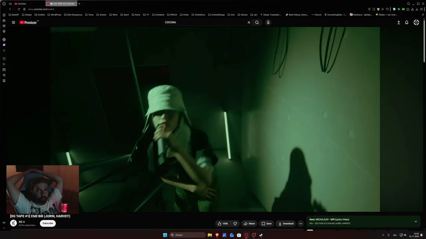Viewport: 426px width, 239px height.
Task: Reload the current page
Action: pyautogui.click(x=19, y=9)
